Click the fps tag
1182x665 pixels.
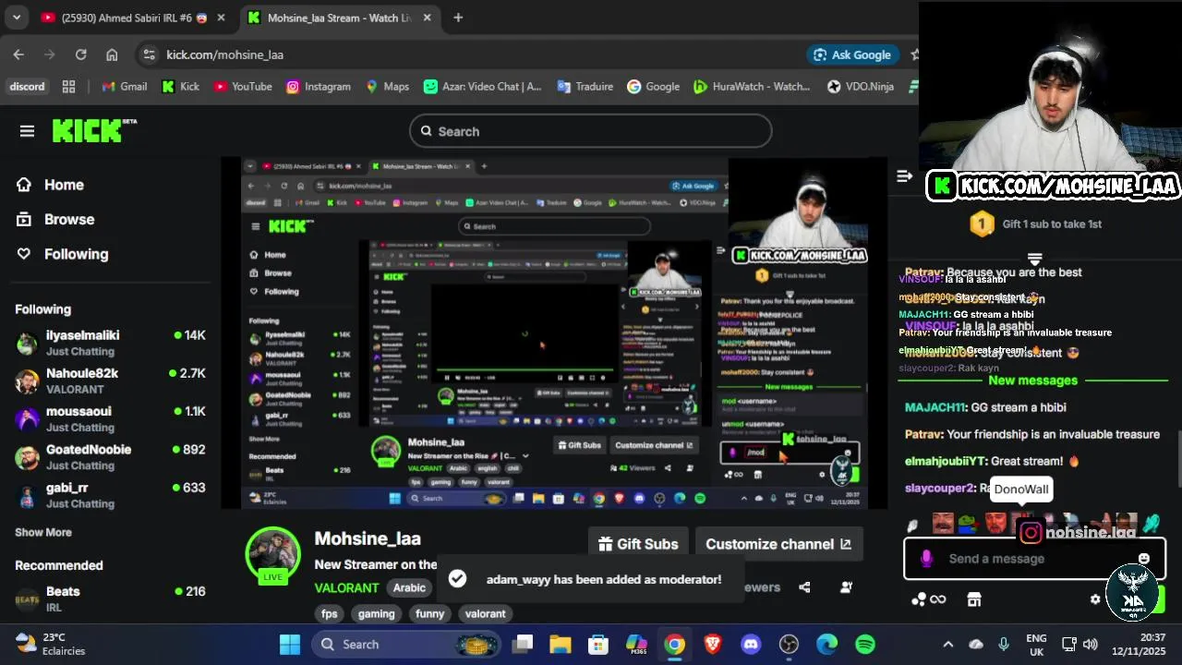(x=330, y=613)
